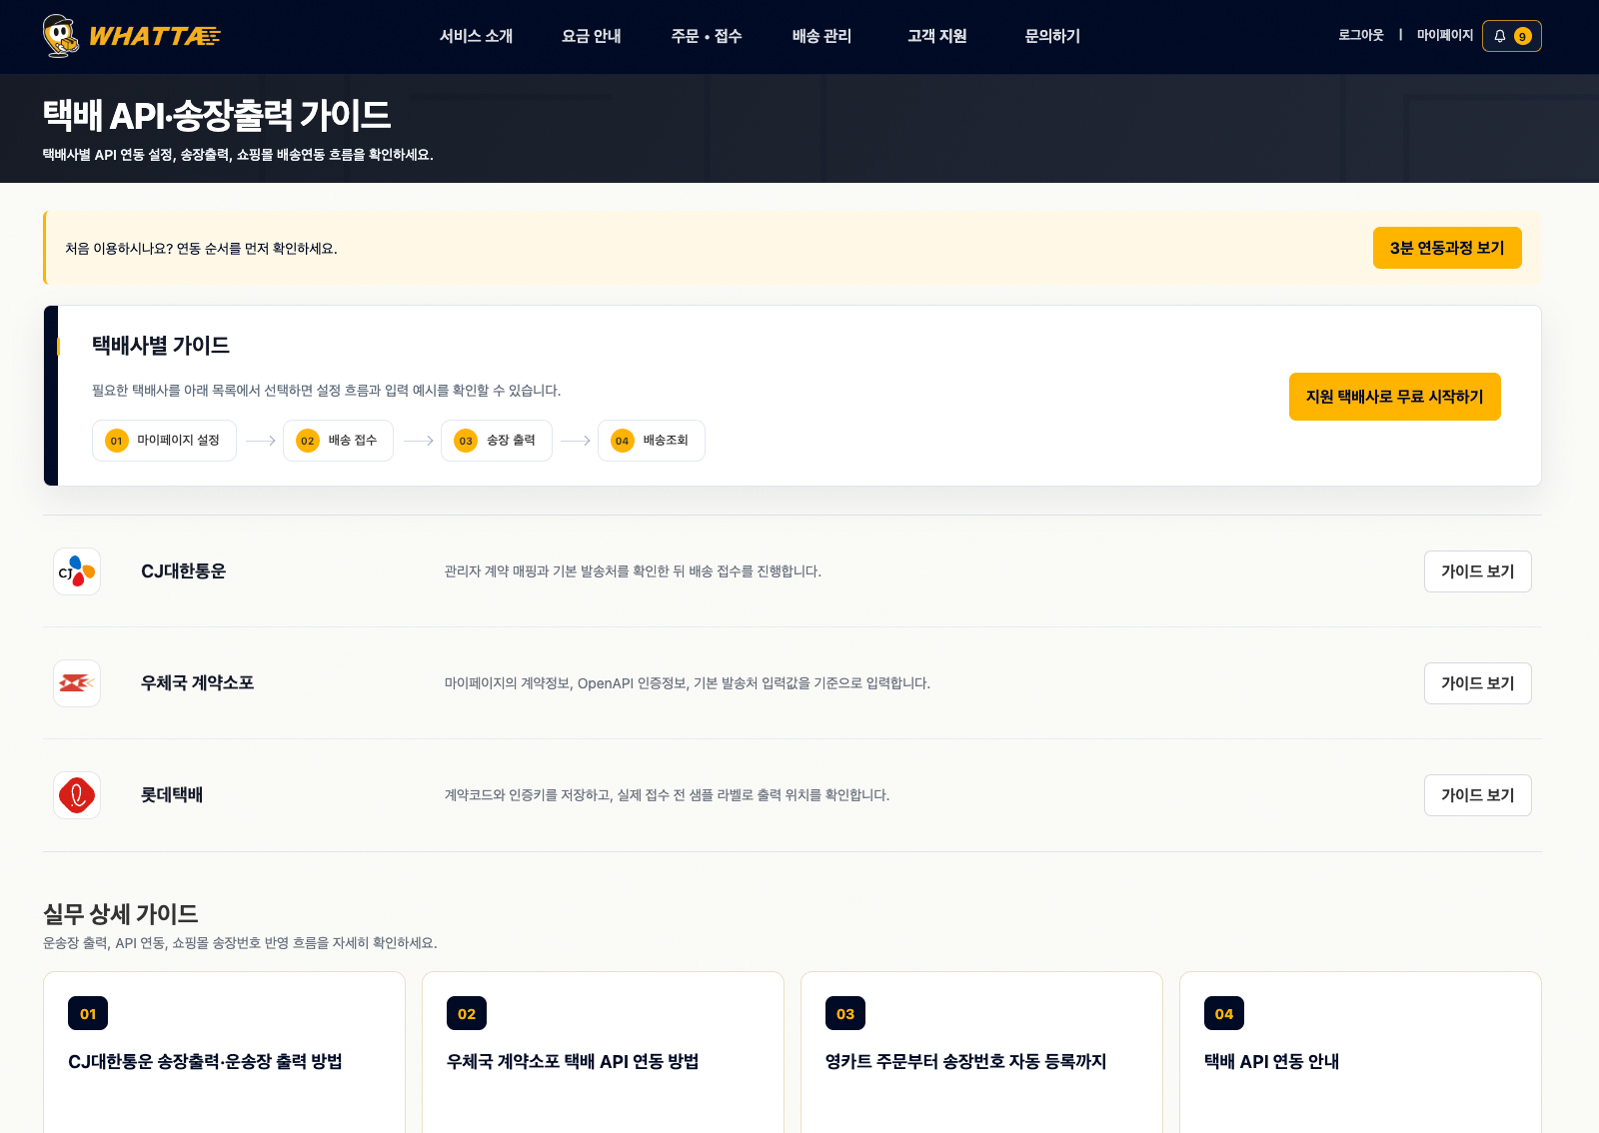
Task: Open the 요금 안내 menu
Action: coord(592,36)
